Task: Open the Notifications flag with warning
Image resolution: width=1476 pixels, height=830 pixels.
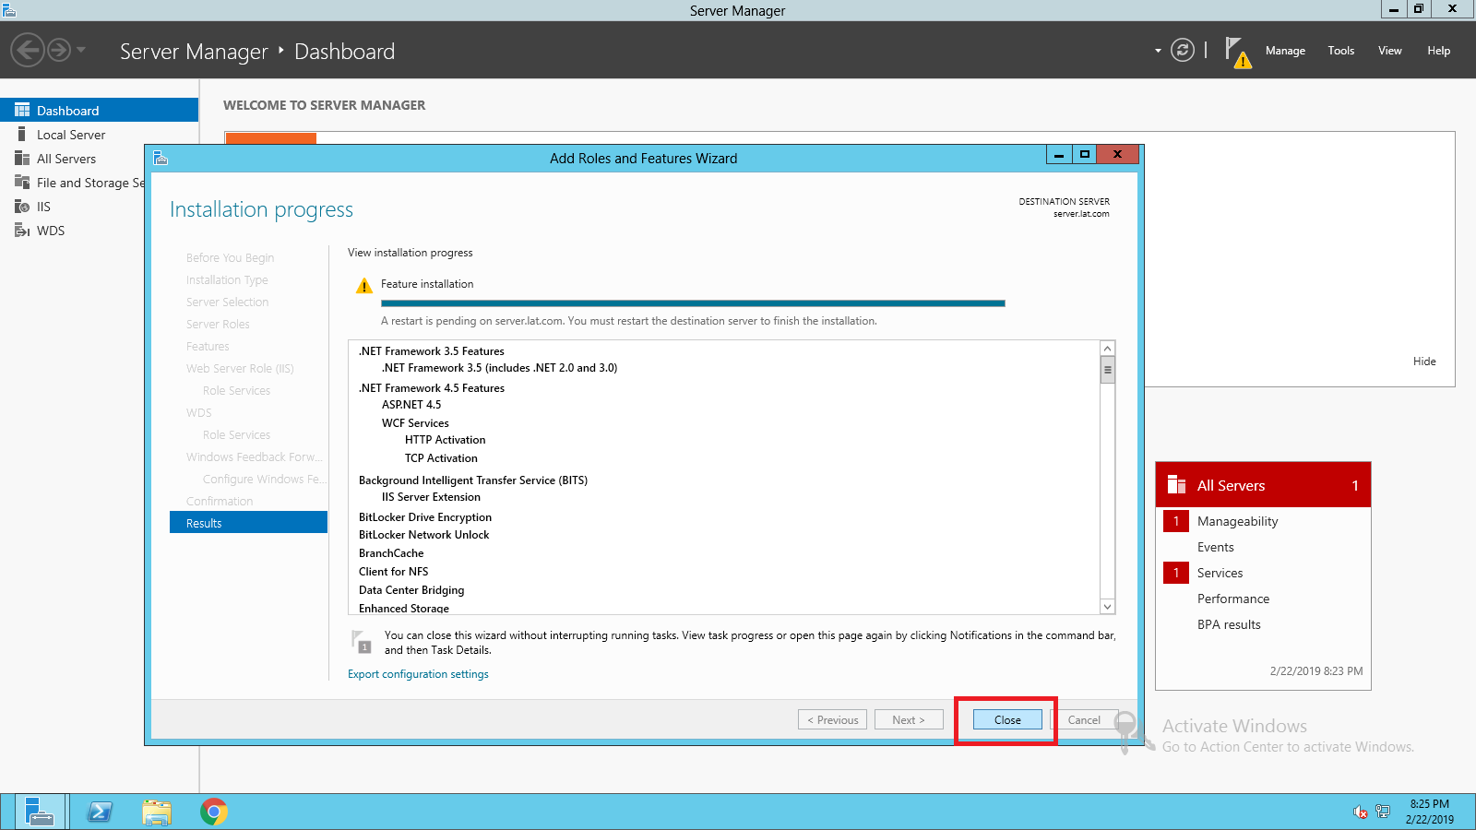Action: 1237,52
